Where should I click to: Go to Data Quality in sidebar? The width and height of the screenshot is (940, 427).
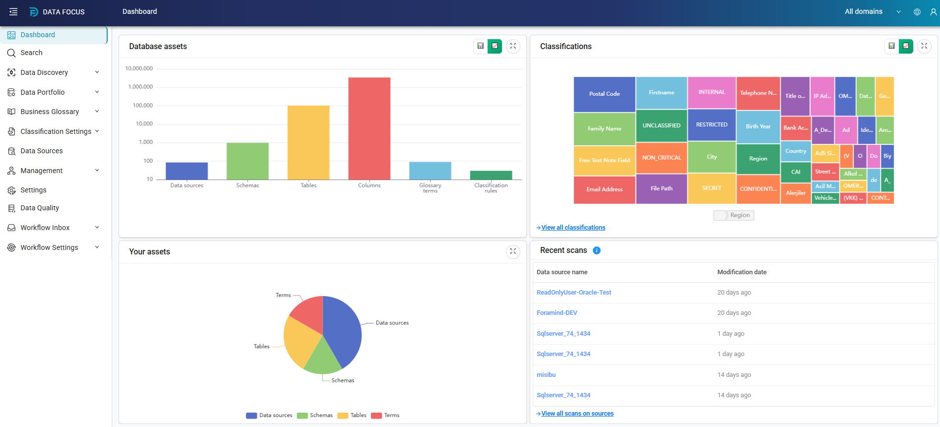40,208
